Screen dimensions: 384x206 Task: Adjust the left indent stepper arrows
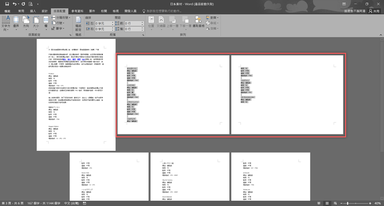pyautogui.click(x=113, y=23)
